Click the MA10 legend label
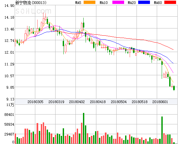The height and width of the screenshot is (144, 196). click(104, 3)
